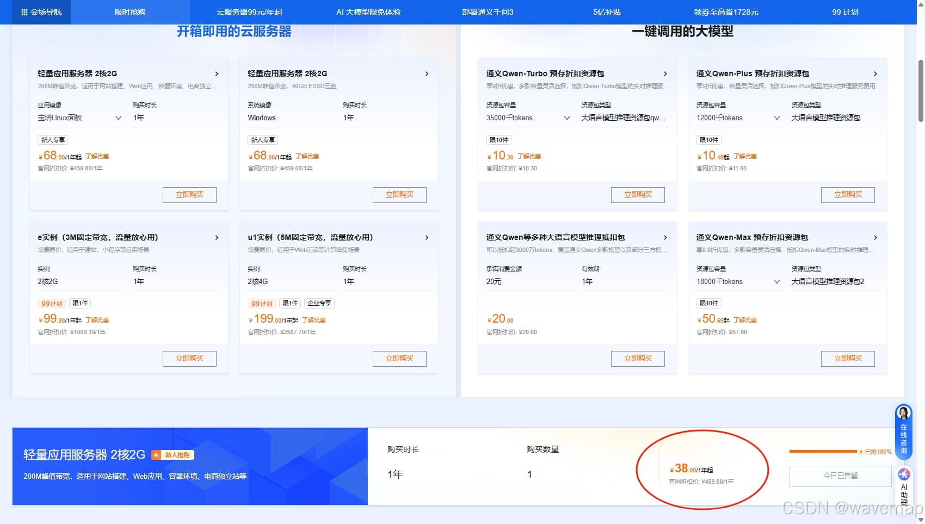Open arrow for e实例 3M固定带宽 card
Viewport: 925px width, 524px height.
point(217,237)
